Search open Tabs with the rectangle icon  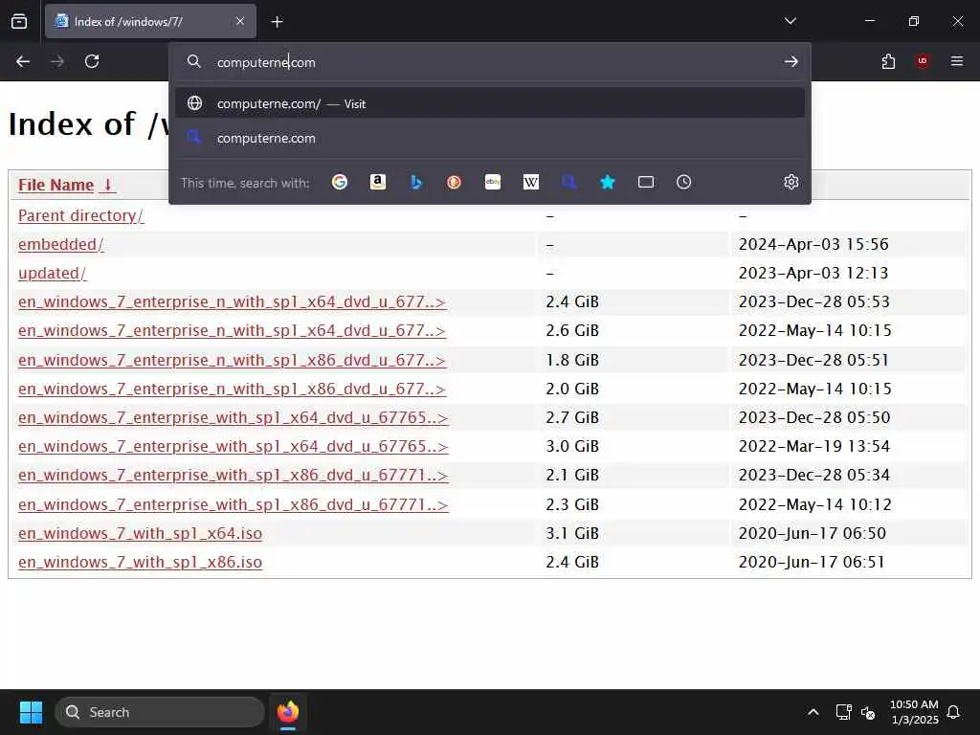tap(646, 182)
